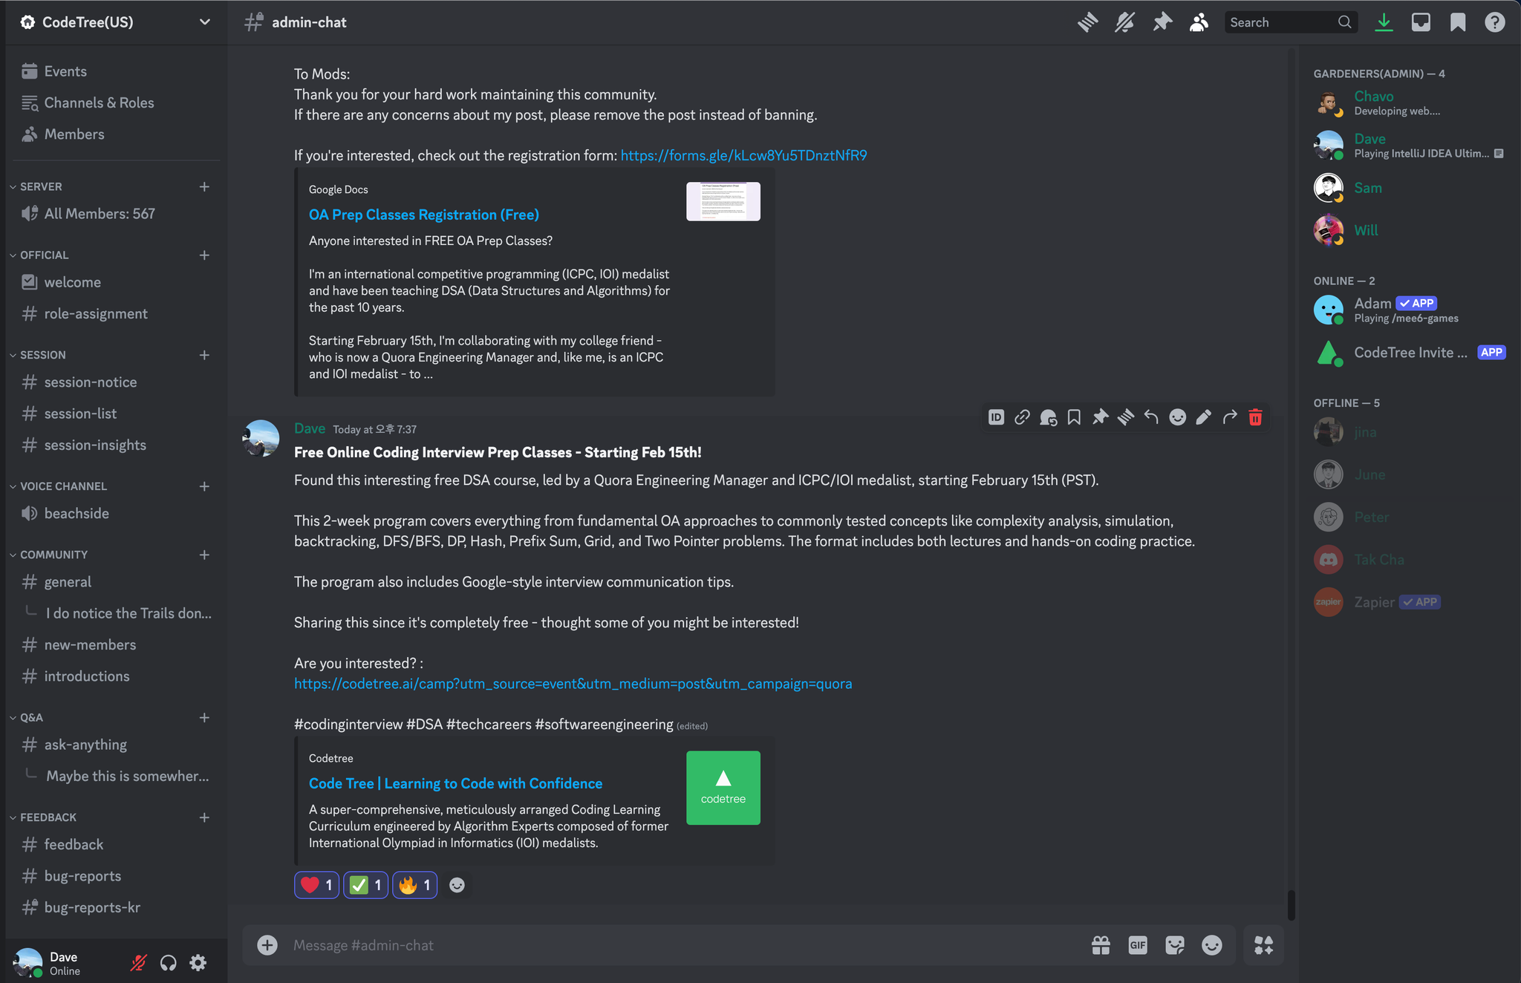This screenshot has height=983, width=1521.
Task: Collapse the SESSION channel category
Action: click(43, 355)
